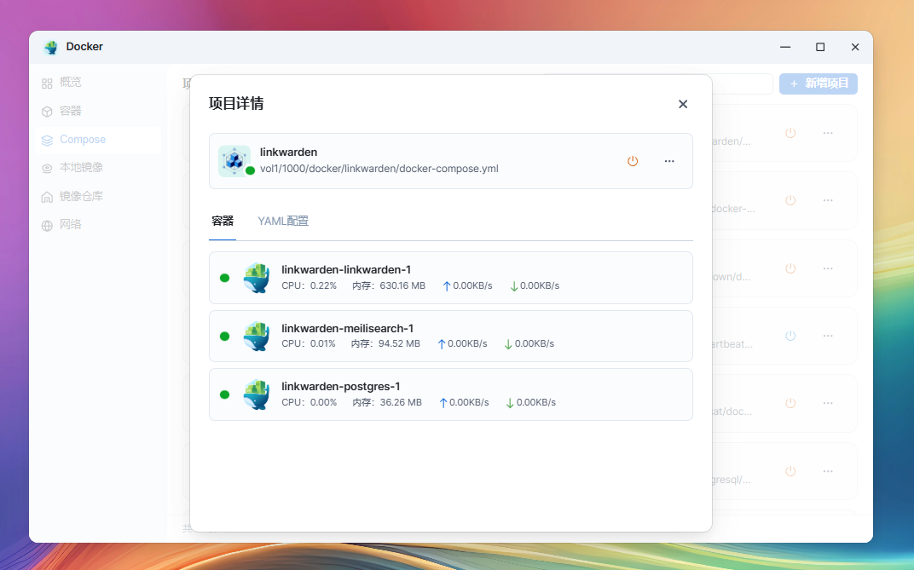The width and height of the screenshot is (914, 570).
Task: Click the download arrow of linkwarden-linkwarden-1
Action: [x=513, y=286]
